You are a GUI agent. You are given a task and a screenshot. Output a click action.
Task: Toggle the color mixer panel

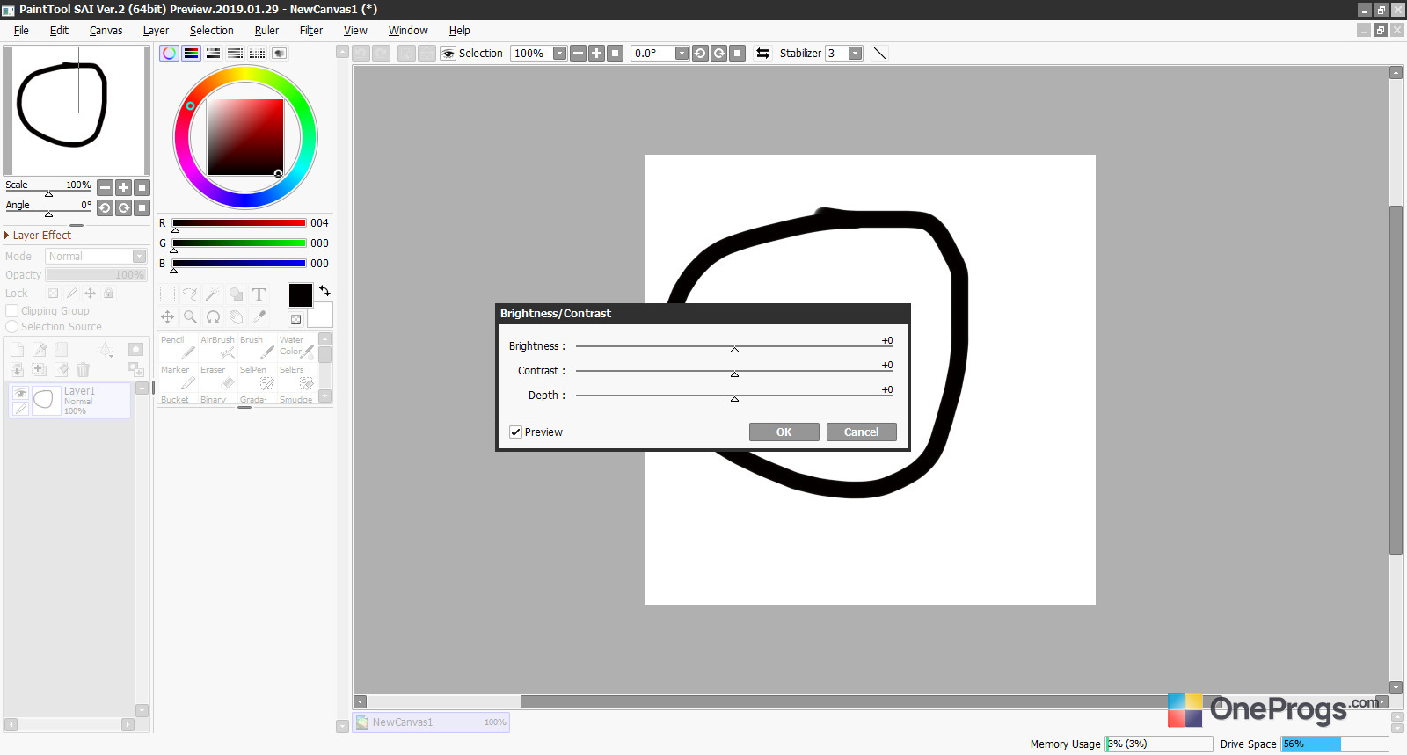(235, 54)
